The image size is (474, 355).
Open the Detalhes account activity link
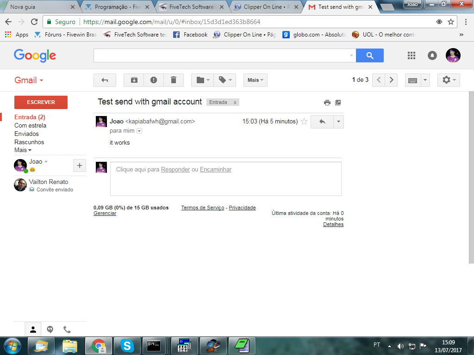pos(333,224)
